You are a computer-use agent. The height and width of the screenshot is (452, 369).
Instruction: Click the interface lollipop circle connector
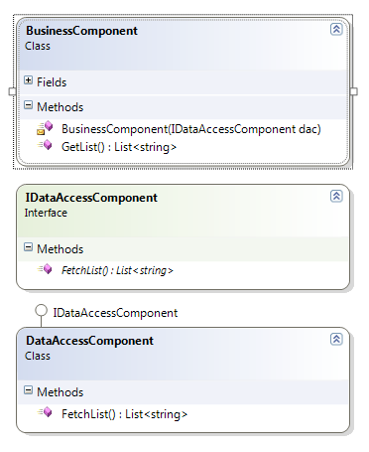point(41,310)
